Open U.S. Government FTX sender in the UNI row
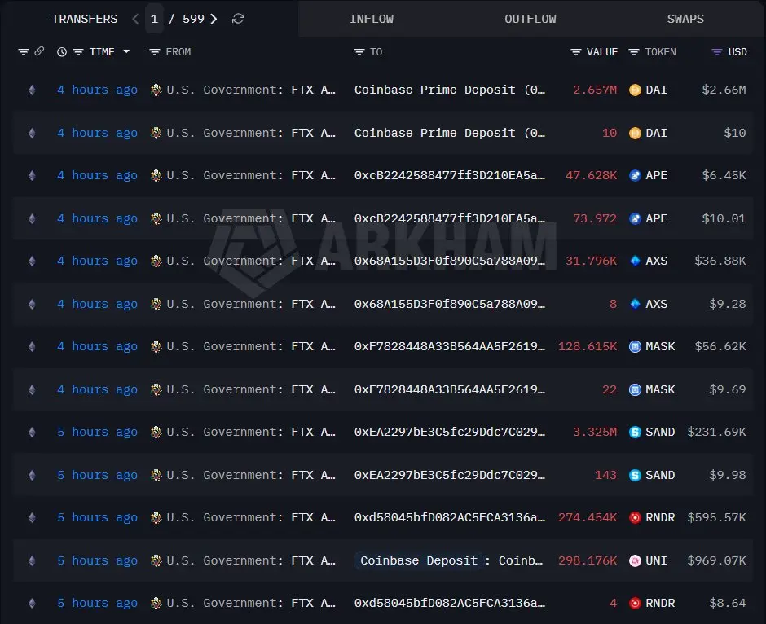This screenshot has height=624, width=766. tap(251, 560)
